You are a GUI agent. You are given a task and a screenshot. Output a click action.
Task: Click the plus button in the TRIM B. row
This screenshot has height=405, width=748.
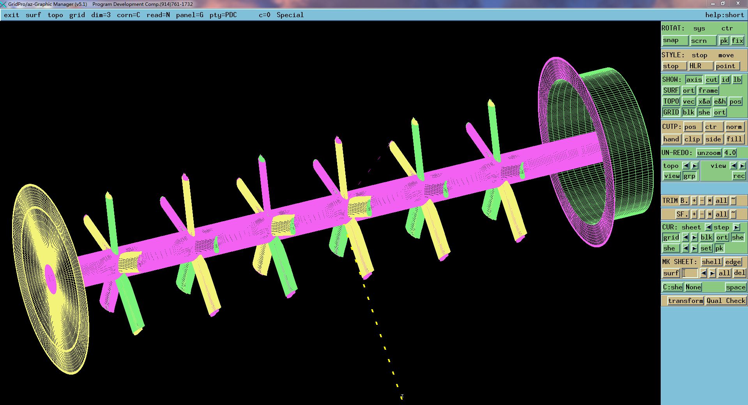pyautogui.click(x=694, y=201)
